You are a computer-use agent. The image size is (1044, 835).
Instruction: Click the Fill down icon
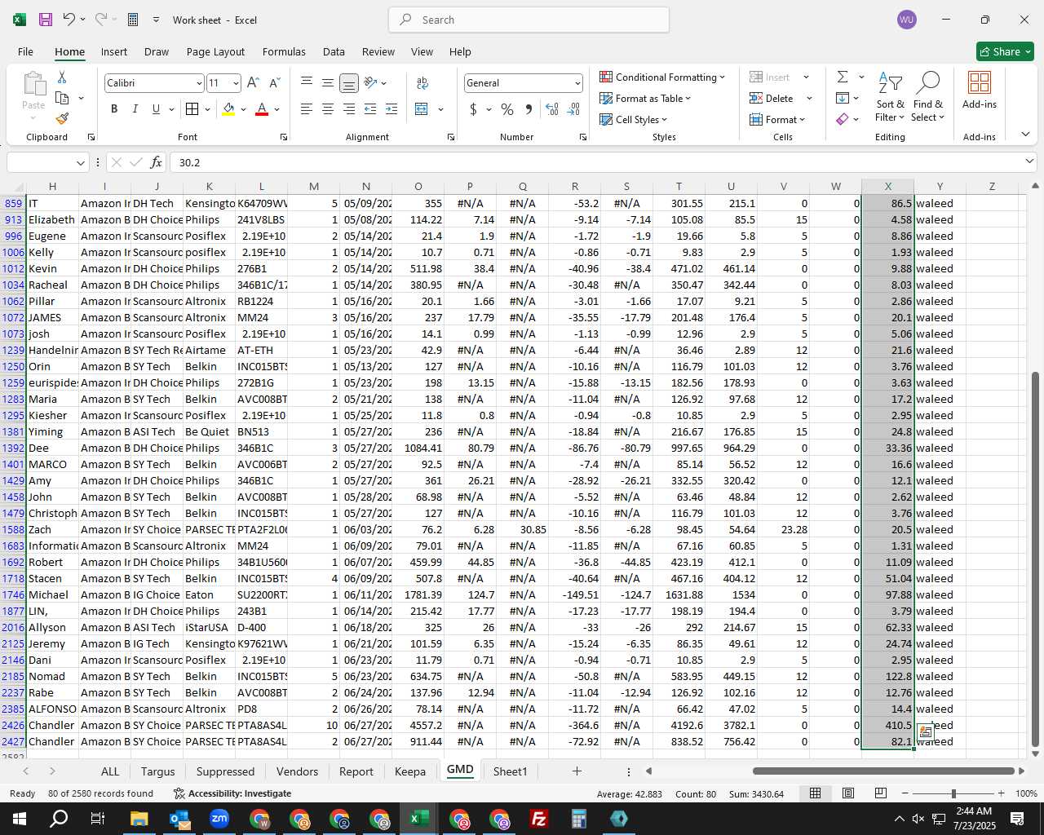click(843, 98)
